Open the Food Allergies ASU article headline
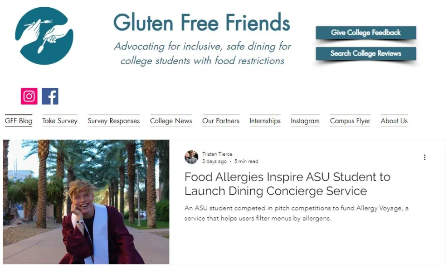This screenshot has width=448, height=268. (x=287, y=183)
